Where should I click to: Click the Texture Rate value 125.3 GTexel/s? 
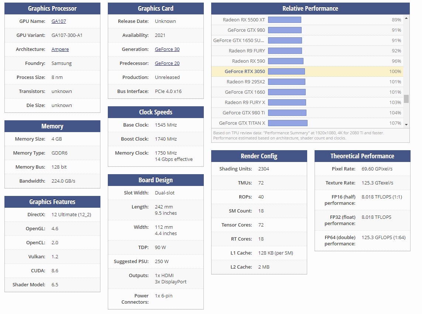click(x=377, y=183)
